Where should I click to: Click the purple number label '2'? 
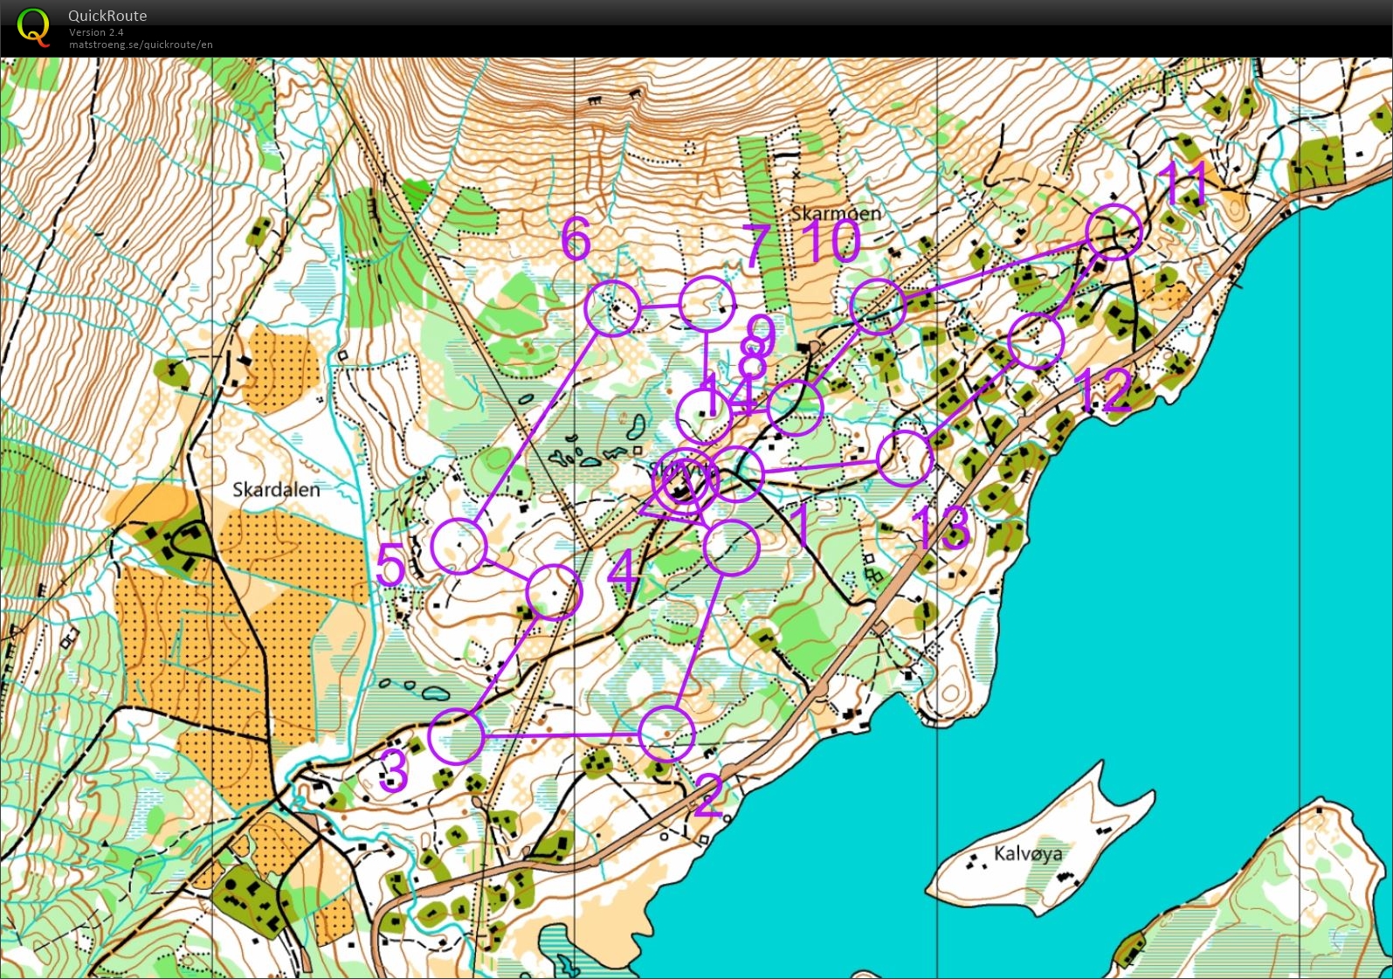coord(708,795)
